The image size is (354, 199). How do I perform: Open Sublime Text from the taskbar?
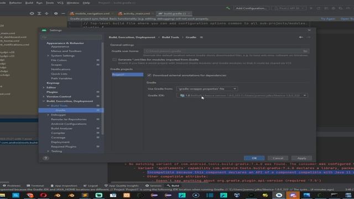(85, 195)
